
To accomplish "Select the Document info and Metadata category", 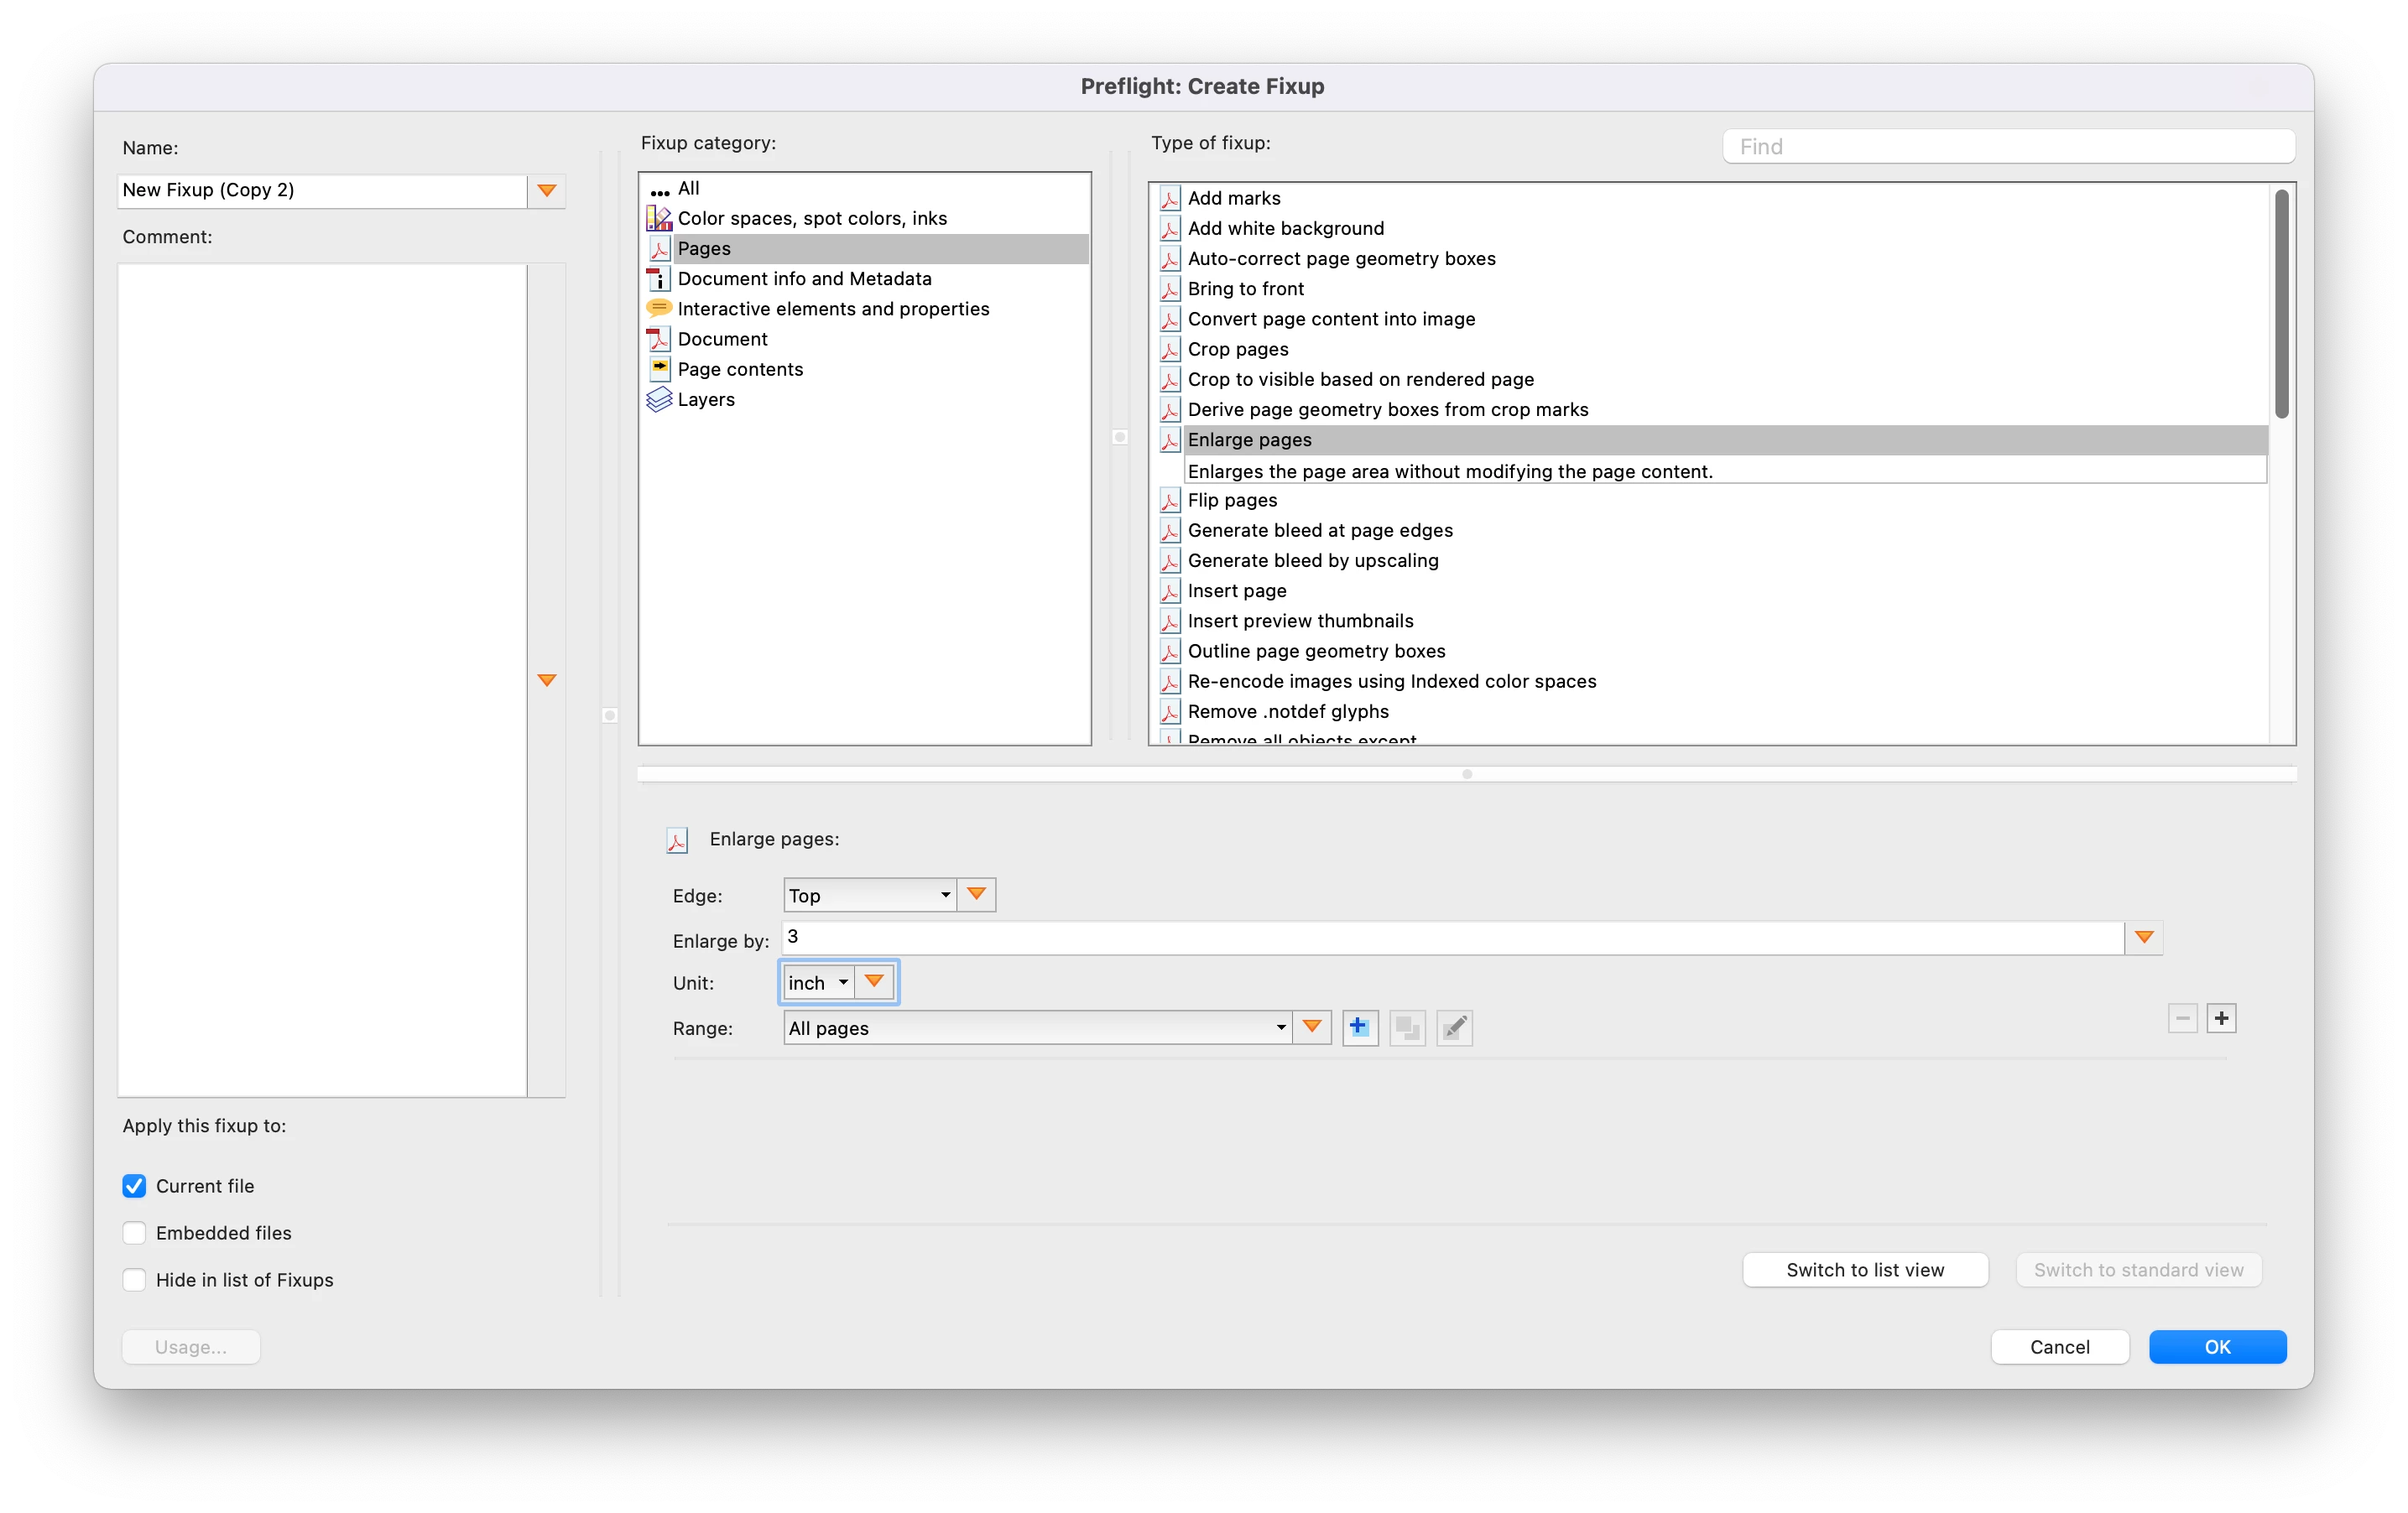I will (804, 278).
